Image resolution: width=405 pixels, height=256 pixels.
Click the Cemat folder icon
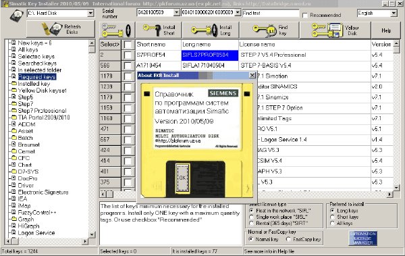click(14, 151)
